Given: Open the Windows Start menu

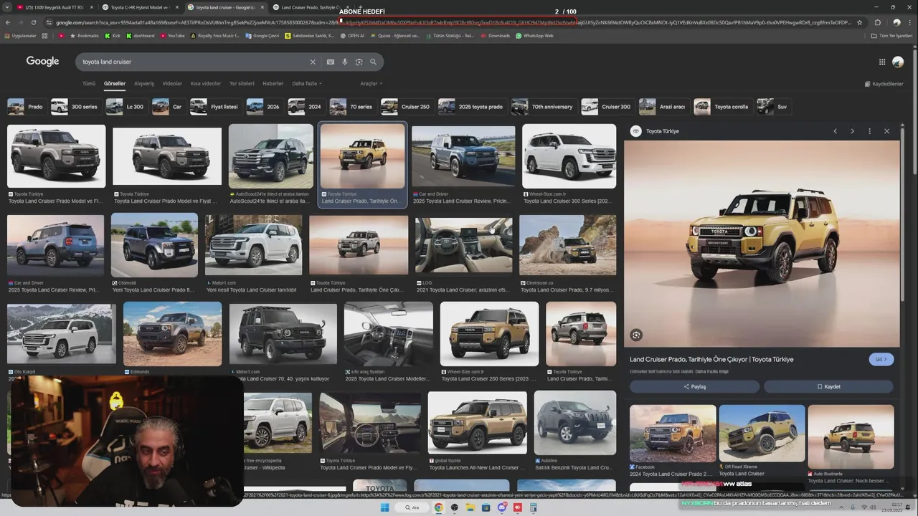Looking at the screenshot, I should click(x=384, y=507).
